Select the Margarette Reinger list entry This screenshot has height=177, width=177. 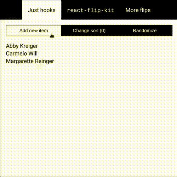(x=30, y=61)
